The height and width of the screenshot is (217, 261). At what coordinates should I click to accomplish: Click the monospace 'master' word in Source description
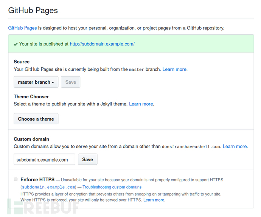(x=137, y=70)
